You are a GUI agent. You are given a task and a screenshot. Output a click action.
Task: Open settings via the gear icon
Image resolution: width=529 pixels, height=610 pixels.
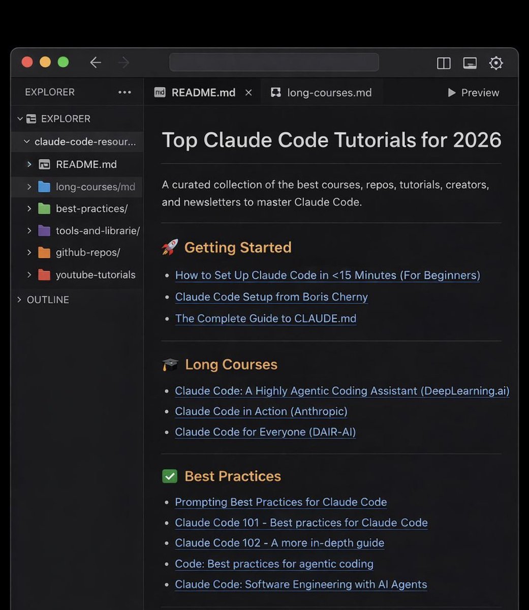pos(496,63)
